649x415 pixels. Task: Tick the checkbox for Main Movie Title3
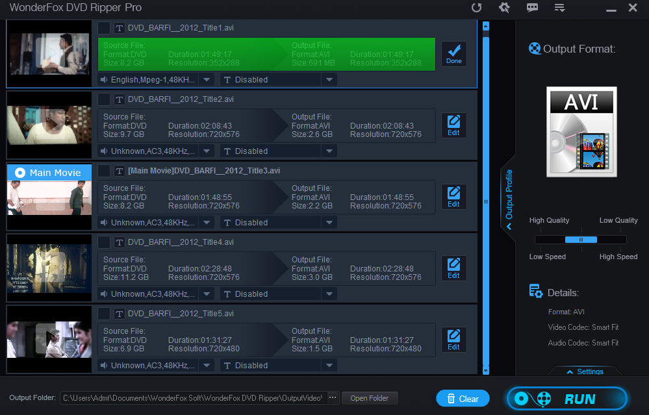[x=104, y=171]
